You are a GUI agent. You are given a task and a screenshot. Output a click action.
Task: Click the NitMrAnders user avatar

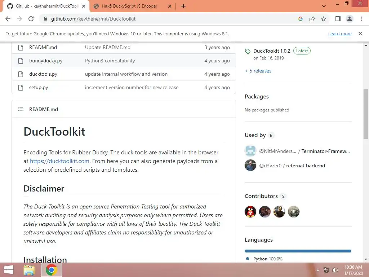point(250,151)
